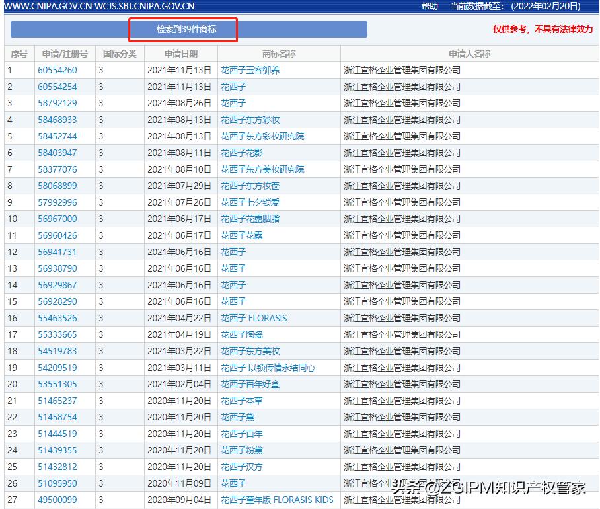Image resolution: width=600 pixels, height=509 pixels.
Task: Click the 申请/注册号 column header
Action: coord(65,54)
